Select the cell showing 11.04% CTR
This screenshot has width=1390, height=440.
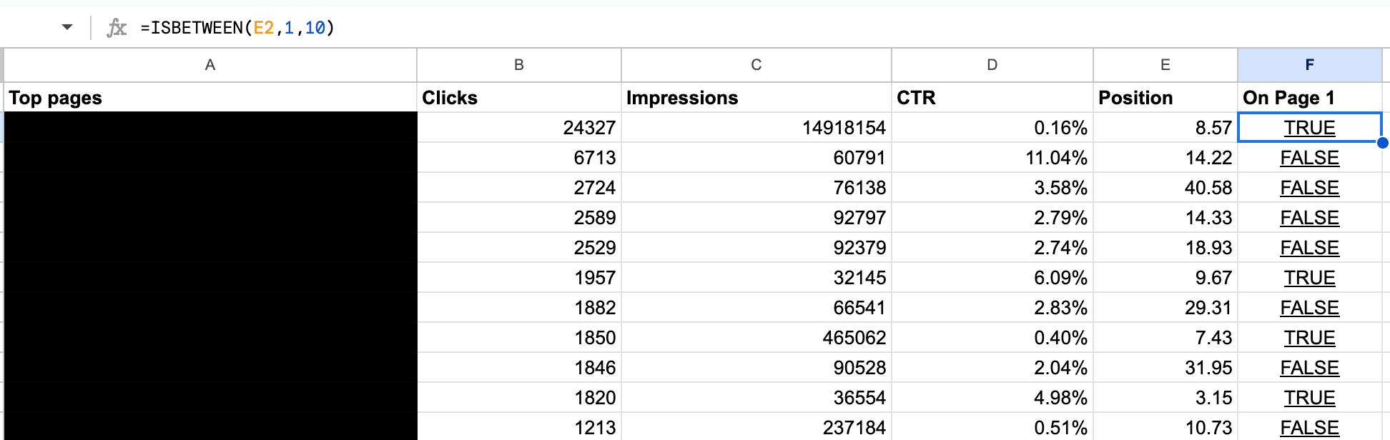[x=992, y=157]
